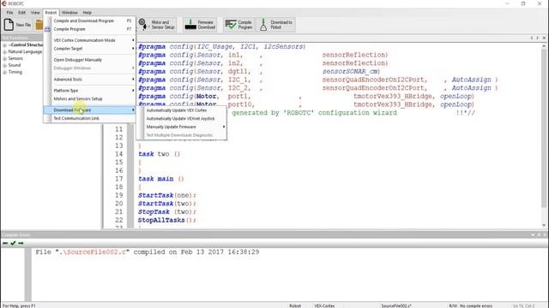Click the Firmware Download toolbar icon

point(190,25)
